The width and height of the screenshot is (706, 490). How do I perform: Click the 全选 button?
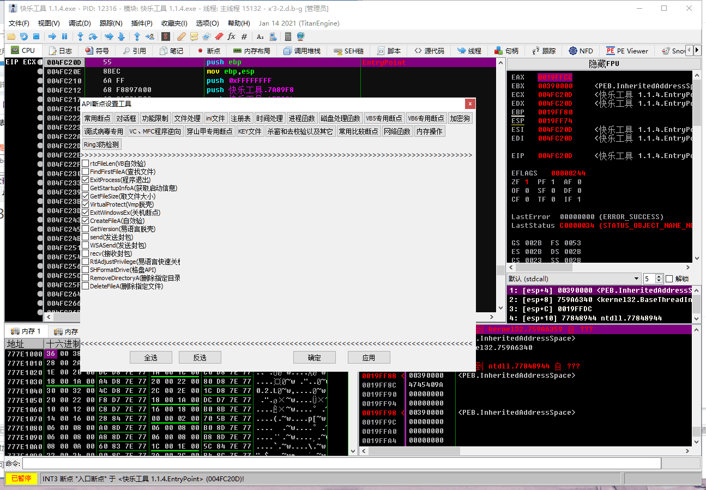pyautogui.click(x=151, y=358)
